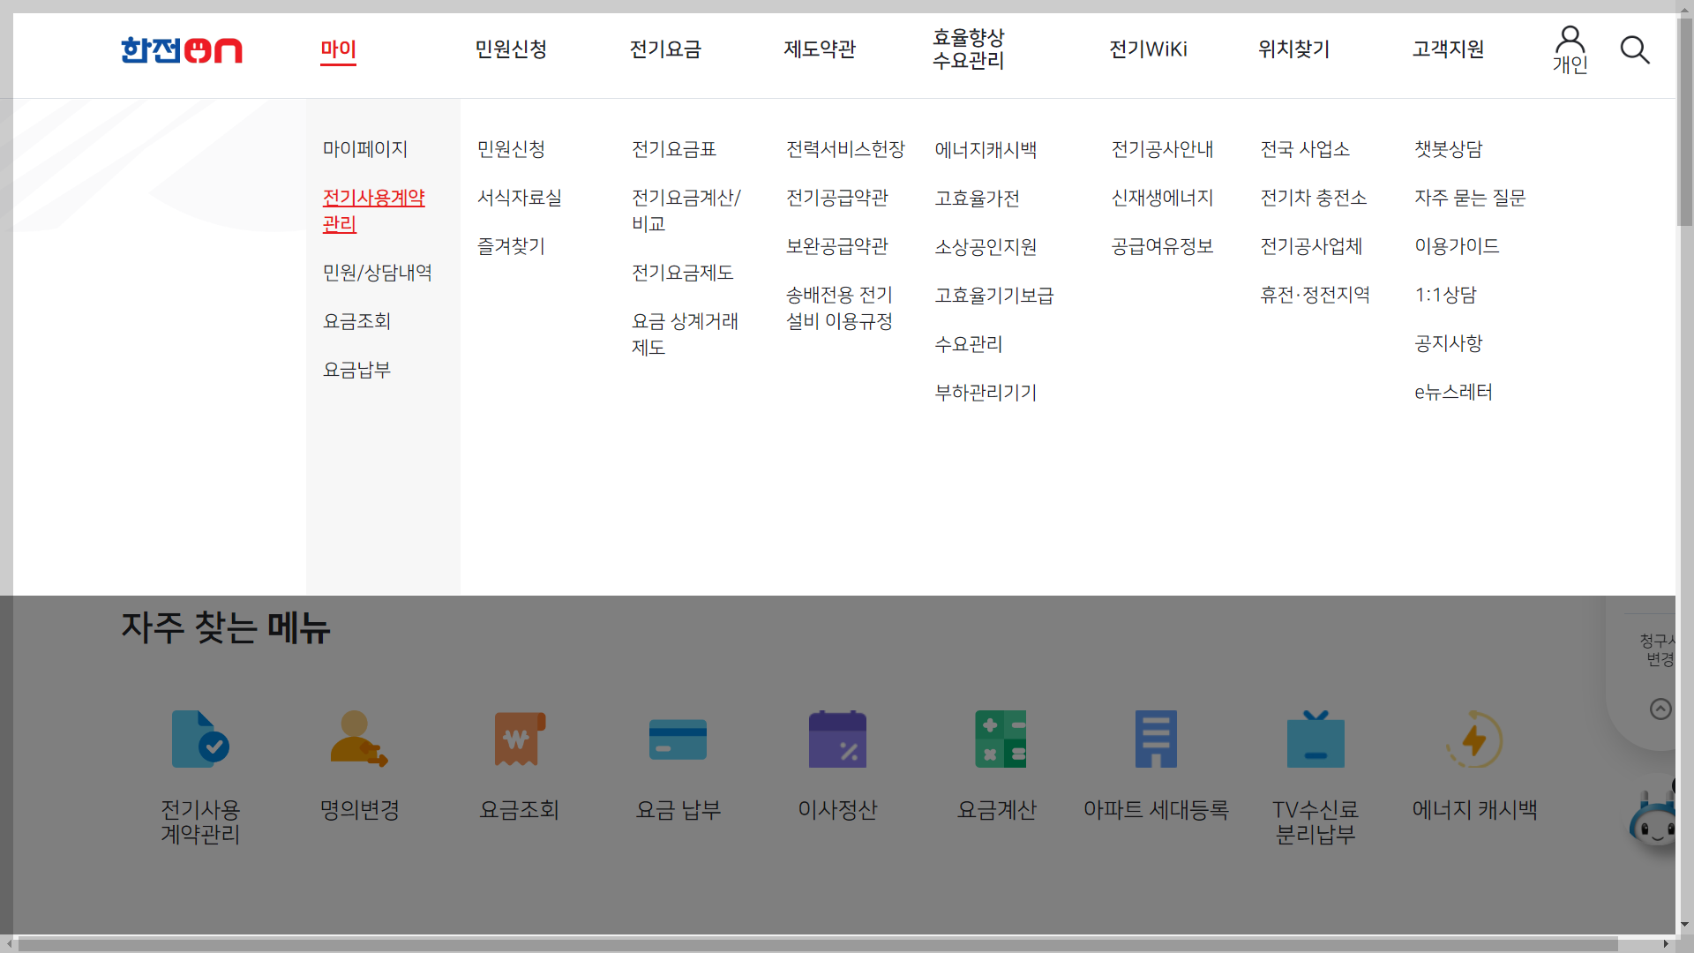Click the 자주 묻는 질문 link

(1471, 198)
